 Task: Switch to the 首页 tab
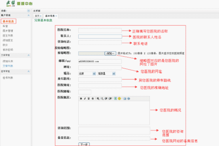(37, 16)
